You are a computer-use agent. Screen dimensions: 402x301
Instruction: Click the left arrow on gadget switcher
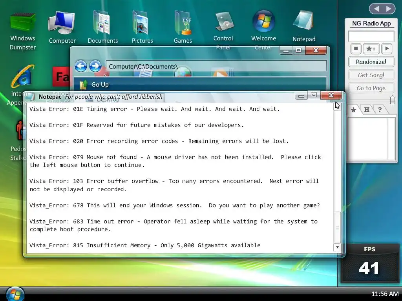376,9
